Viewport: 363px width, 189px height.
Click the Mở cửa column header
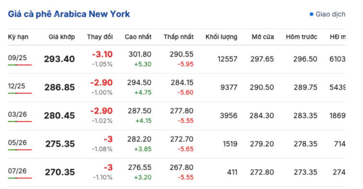click(x=263, y=37)
